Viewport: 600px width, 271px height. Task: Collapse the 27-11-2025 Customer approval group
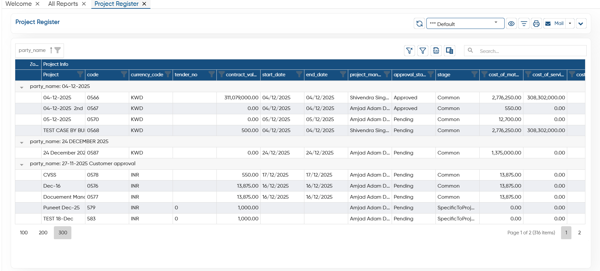coord(22,164)
